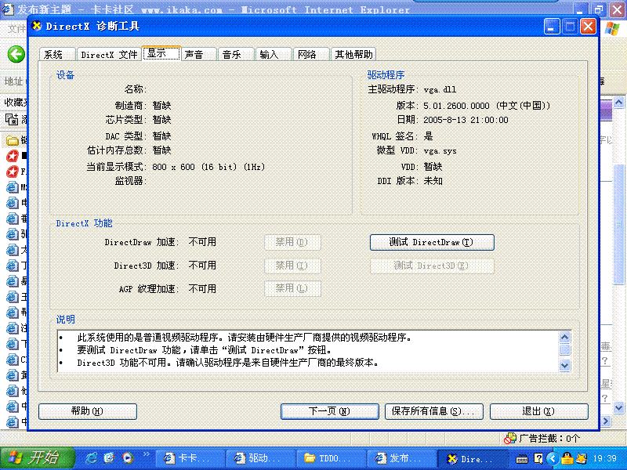Click 广告拦截：0个 status bar text
The image size is (627, 470).
tap(549, 439)
